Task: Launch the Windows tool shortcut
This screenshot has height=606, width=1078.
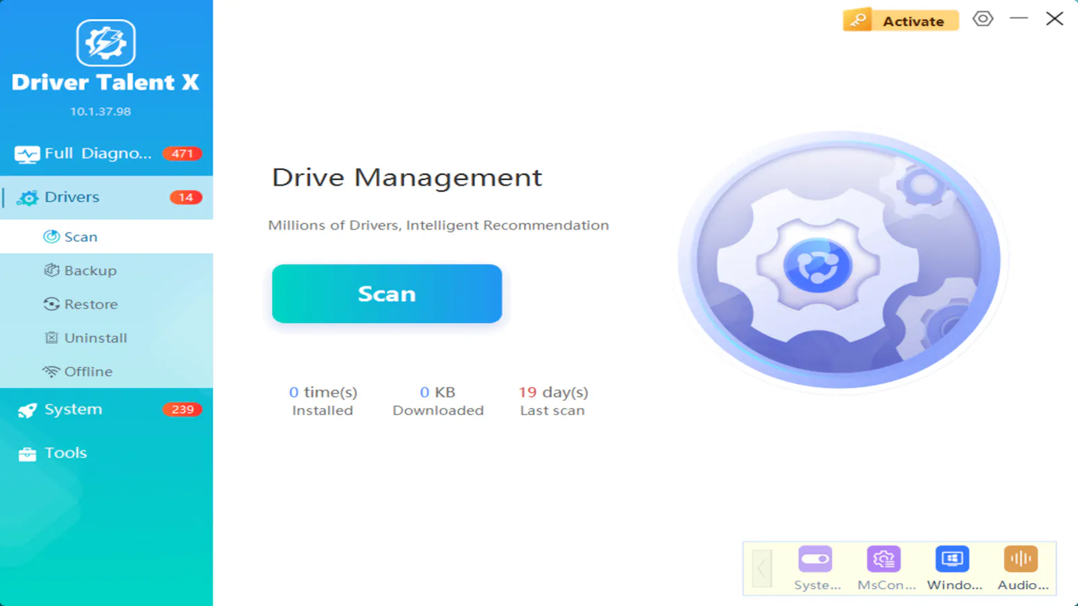Action: pyautogui.click(x=953, y=568)
